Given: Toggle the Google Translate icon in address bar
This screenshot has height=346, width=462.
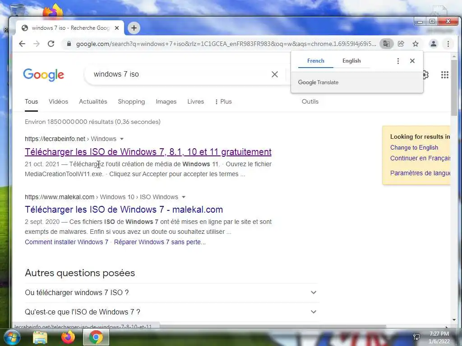Looking at the screenshot, I should 386,44.
